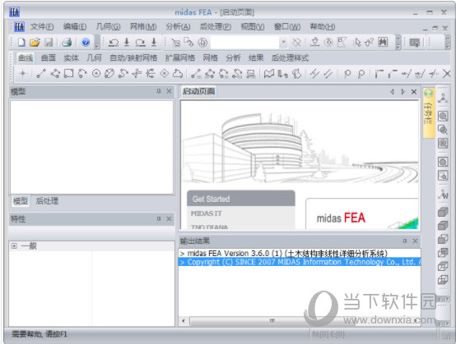Switch to the 后处理样式 tab
The image size is (456, 344).
click(290, 58)
